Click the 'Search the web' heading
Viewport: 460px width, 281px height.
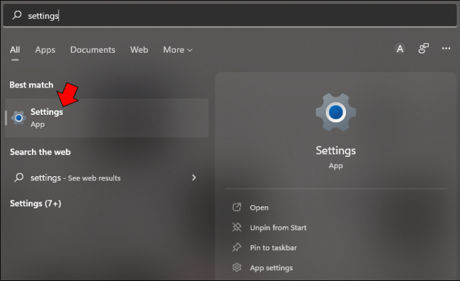click(40, 152)
